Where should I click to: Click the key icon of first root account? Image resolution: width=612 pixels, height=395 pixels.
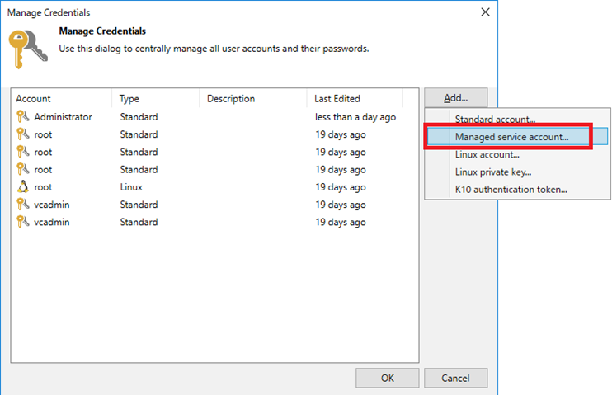(22, 134)
